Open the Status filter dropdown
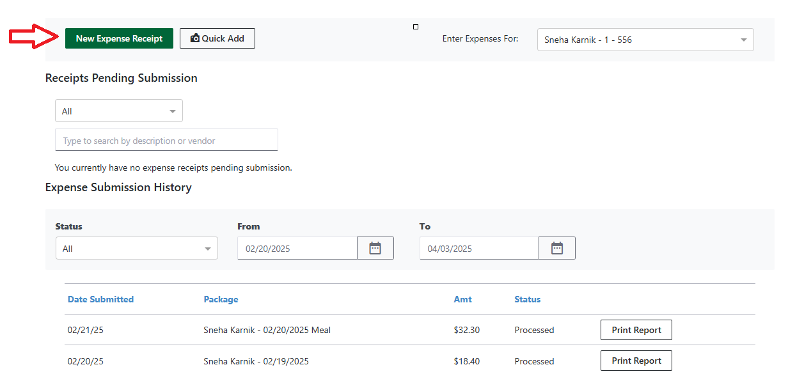Viewport: 788px width, 381px height. [136, 249]
